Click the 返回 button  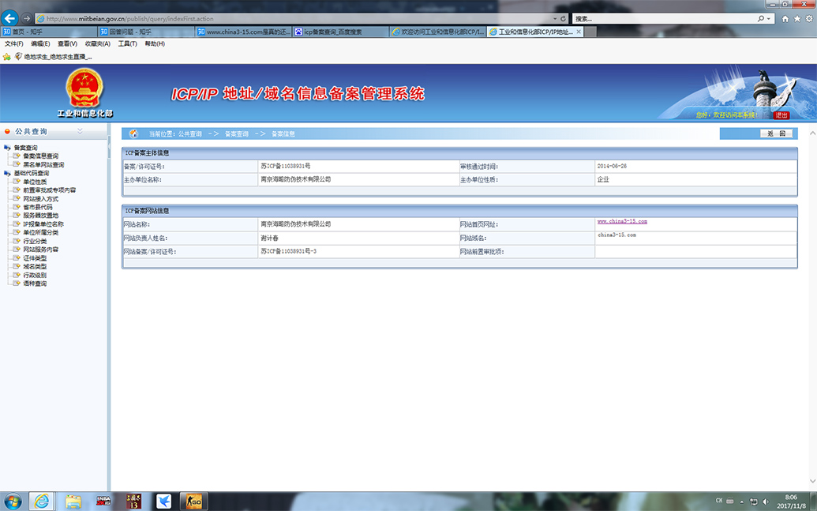(777, 133)
